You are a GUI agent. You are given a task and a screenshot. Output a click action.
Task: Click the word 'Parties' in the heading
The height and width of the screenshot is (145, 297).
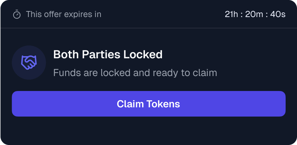101,55
